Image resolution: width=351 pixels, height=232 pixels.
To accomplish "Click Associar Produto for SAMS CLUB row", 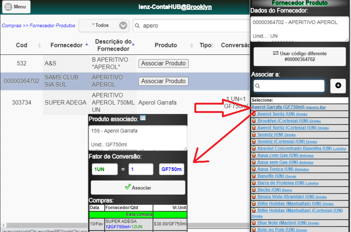I will [x=163, y=81].
